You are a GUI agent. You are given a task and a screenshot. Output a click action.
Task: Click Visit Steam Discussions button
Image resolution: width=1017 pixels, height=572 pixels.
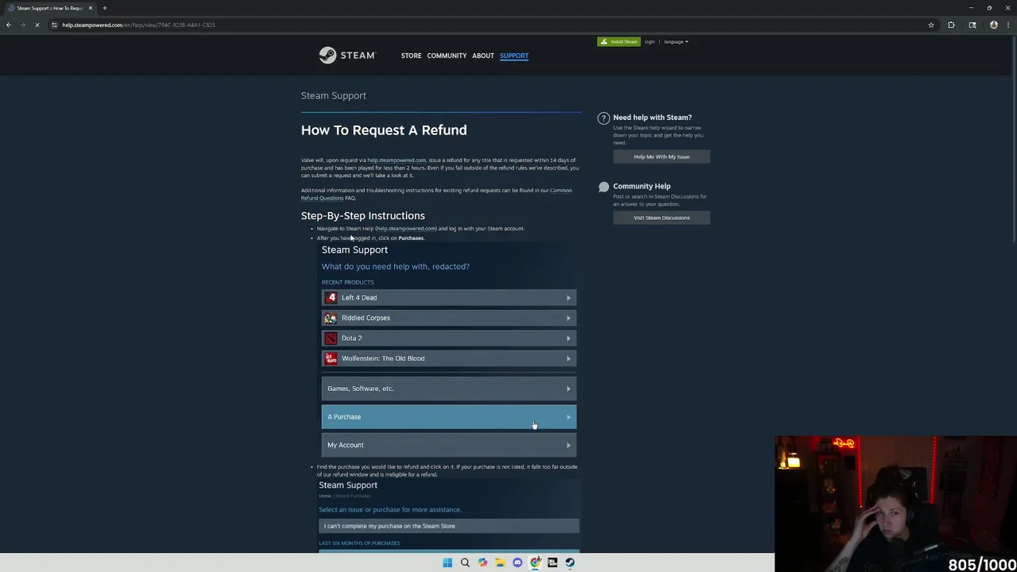661,218
